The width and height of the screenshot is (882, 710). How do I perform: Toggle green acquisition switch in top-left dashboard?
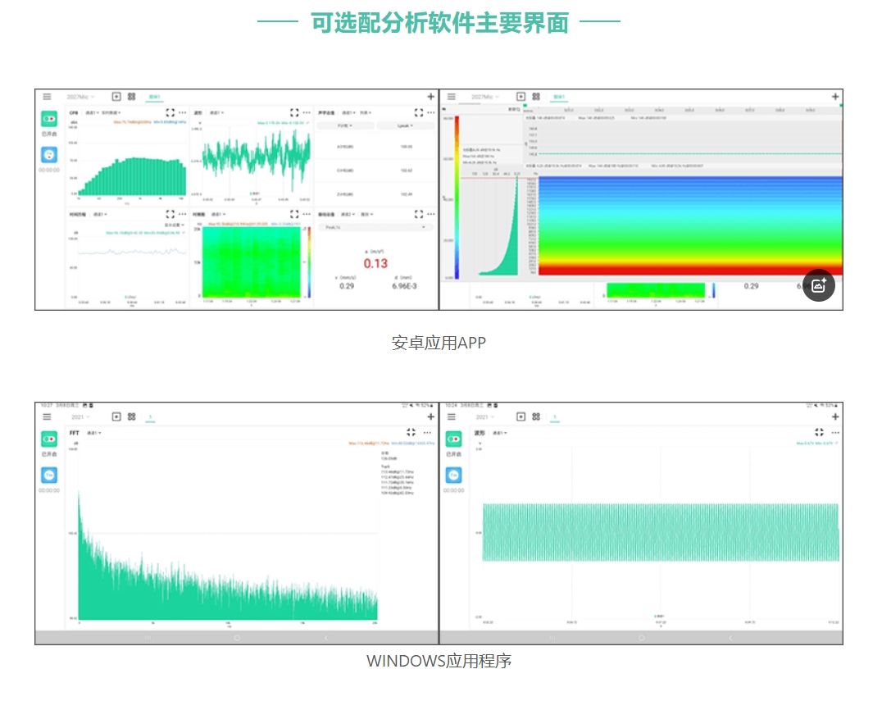click(50, 118)
